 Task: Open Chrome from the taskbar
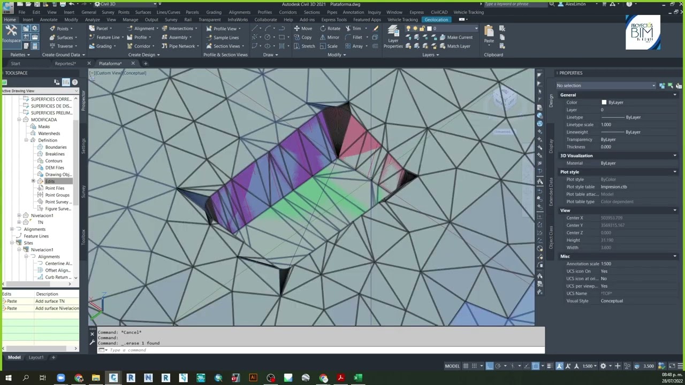pyautogui.click(x=79, y=378)
